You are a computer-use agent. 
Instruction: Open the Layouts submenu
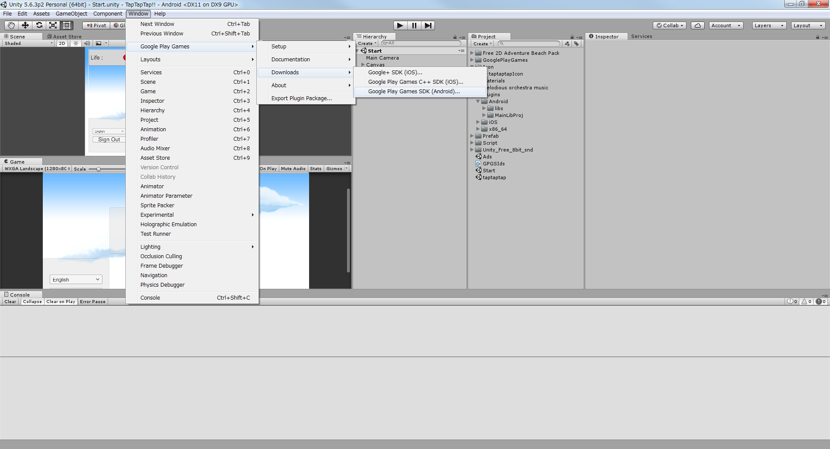192,59
